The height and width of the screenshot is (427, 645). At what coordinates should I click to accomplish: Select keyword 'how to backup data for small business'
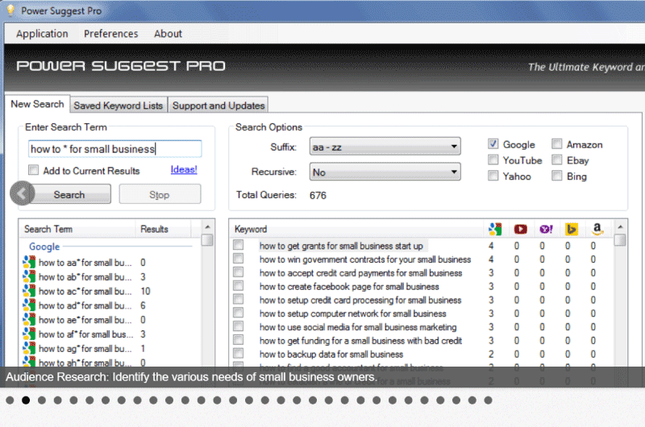pos(331,354)
